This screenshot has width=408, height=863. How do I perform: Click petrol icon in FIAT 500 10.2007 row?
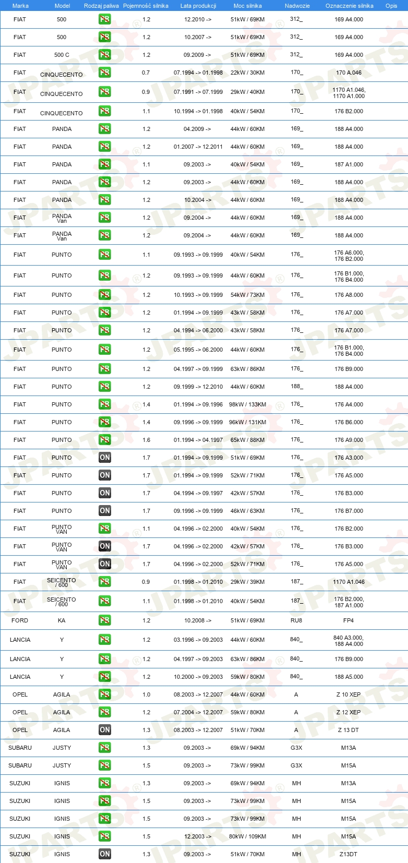click(x=105, y=37)
